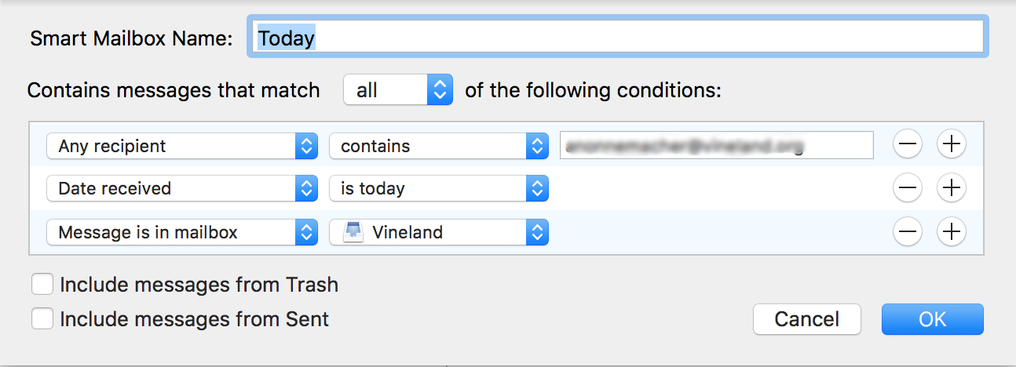1016x367 pixels.
Task: Add a condition after Date received row
Action: 951,188
